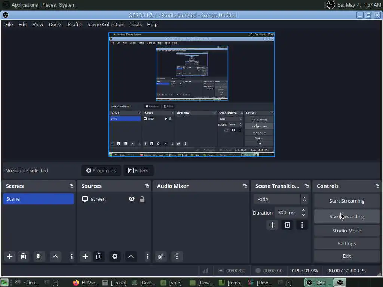Open the Docks menu
This screenshot has width=383, height=287.
click(x=55, y=24)
